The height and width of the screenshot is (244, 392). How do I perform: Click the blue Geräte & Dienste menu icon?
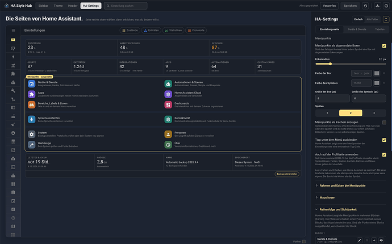(31, 83)
